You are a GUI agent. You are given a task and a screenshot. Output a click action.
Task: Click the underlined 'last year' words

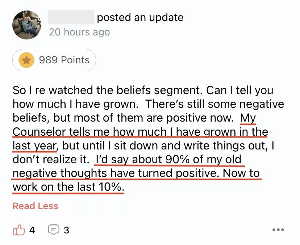[34, 146]
